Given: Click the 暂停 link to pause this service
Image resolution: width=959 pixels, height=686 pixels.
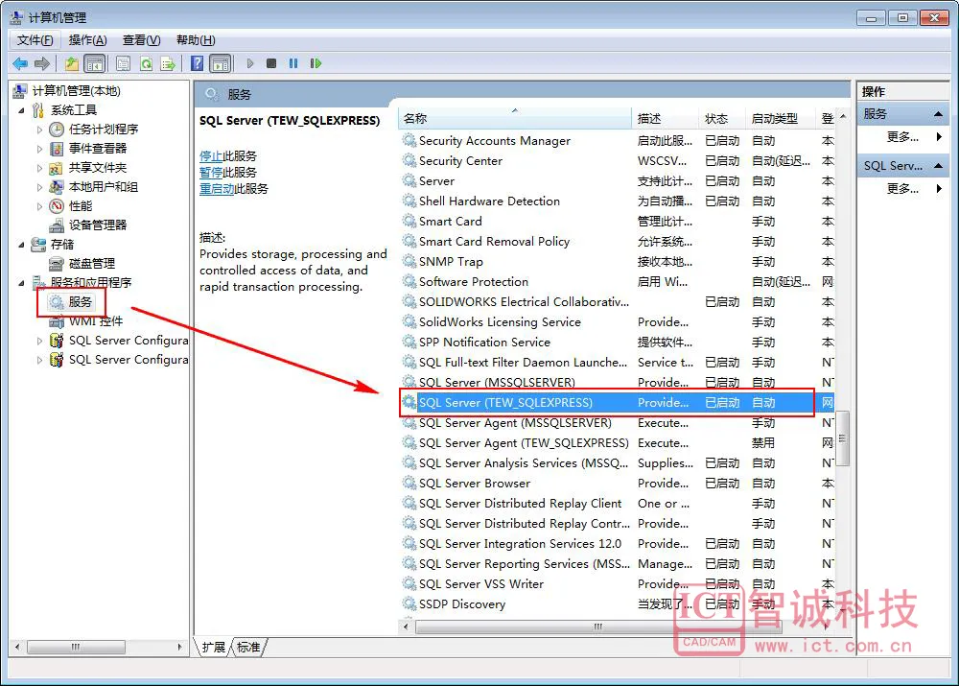Looking at the screenshot, I should 210,173.
